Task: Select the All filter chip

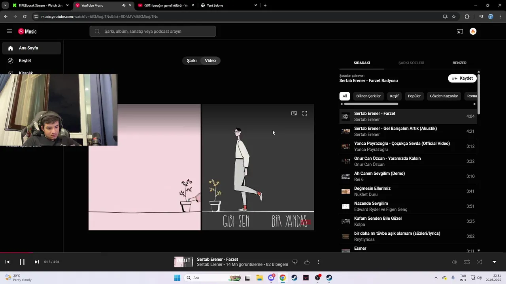Action: point(345,96)
